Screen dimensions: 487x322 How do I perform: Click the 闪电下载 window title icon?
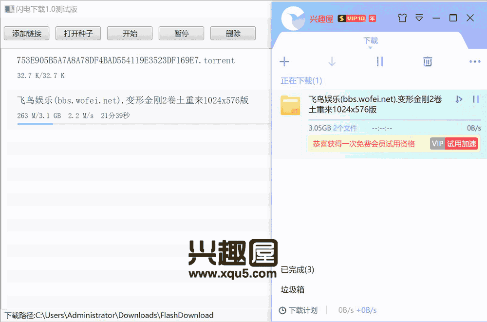(x=9, y=9)
